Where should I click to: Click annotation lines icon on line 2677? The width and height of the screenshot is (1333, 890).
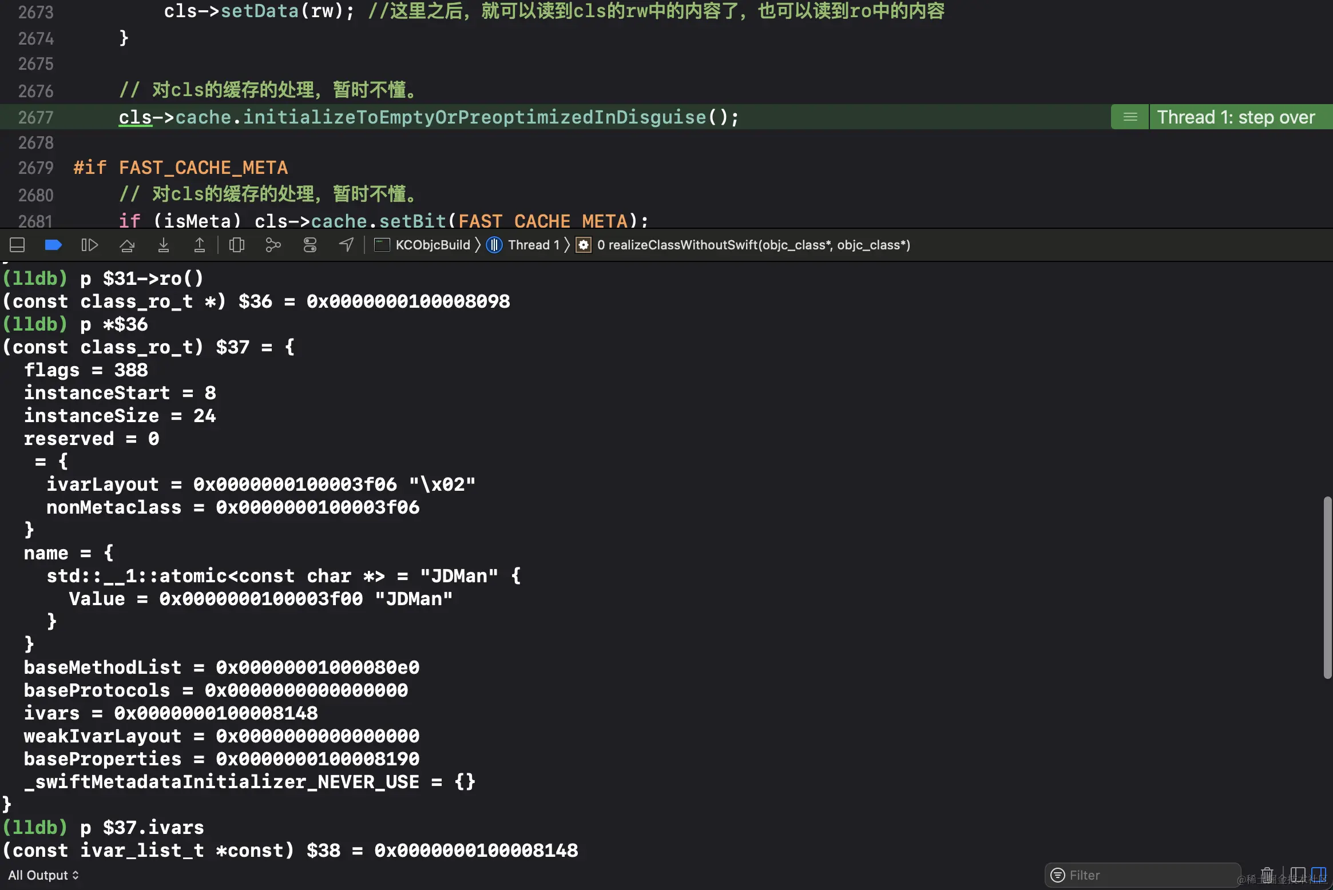(x=1130, y=117)
